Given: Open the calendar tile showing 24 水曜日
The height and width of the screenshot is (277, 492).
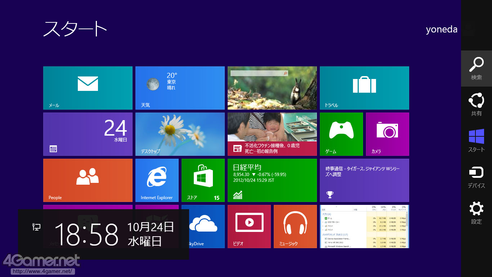Looking at the screenshot, I should click(88, 134).
